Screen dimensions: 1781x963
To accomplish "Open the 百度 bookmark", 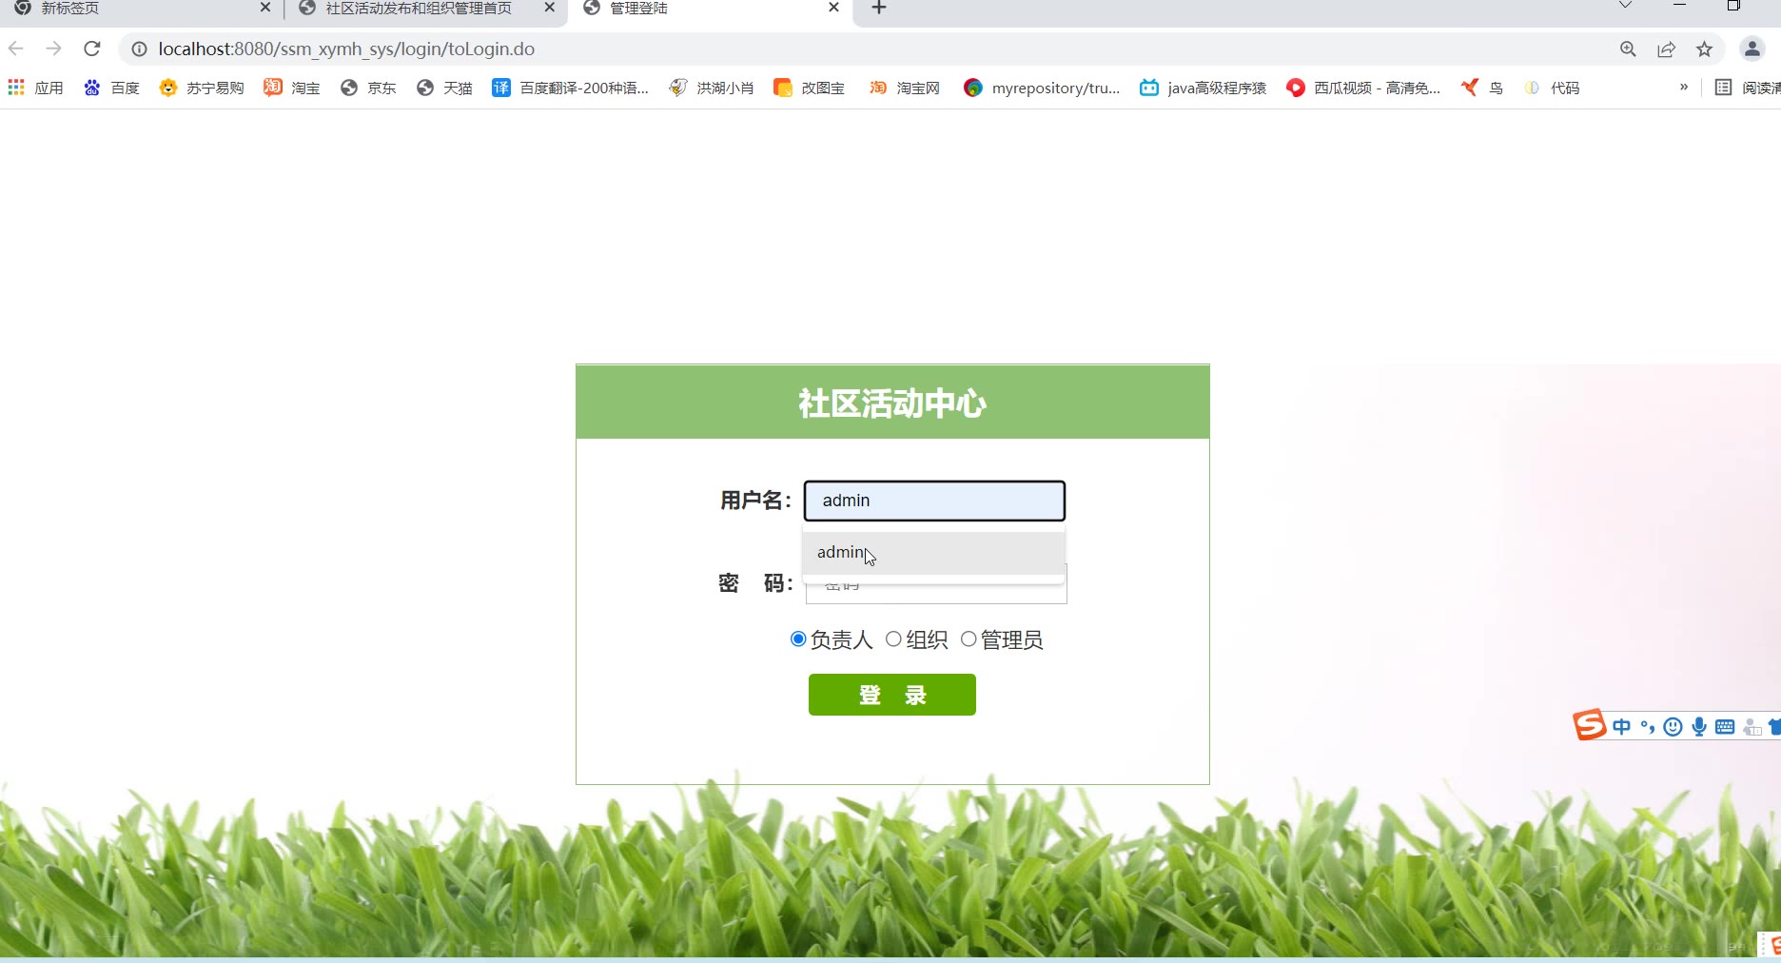I will coord(112,88).
